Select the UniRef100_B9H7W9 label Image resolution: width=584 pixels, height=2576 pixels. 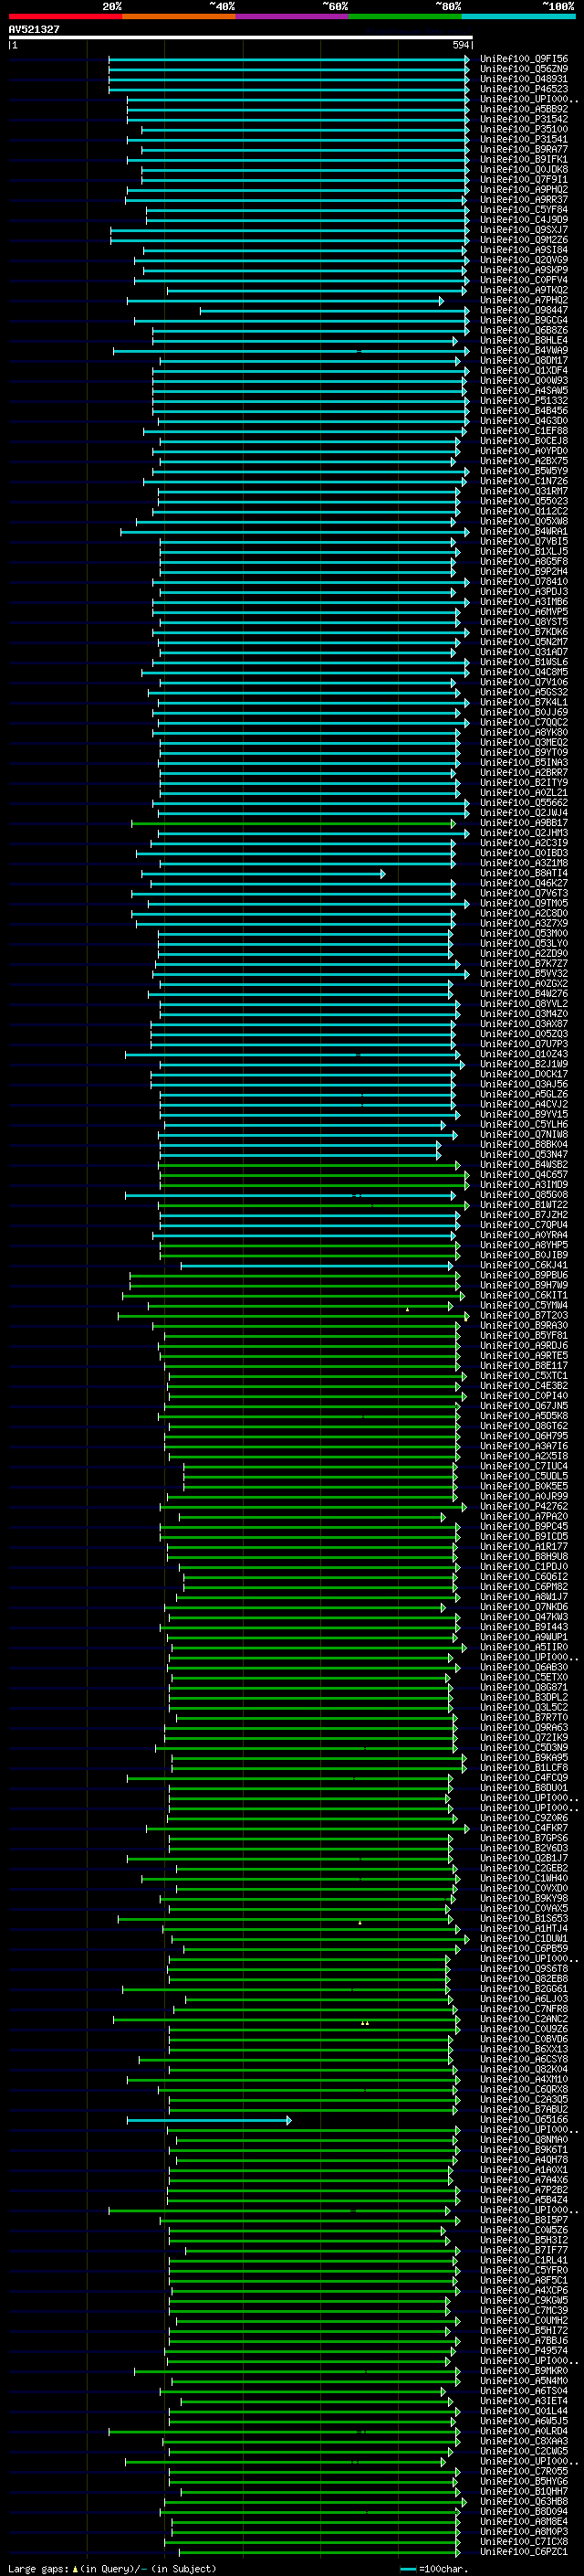524,1285
